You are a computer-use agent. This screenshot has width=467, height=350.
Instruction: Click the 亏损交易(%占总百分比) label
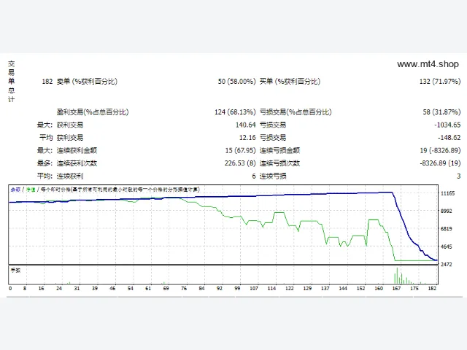point(296,112)
